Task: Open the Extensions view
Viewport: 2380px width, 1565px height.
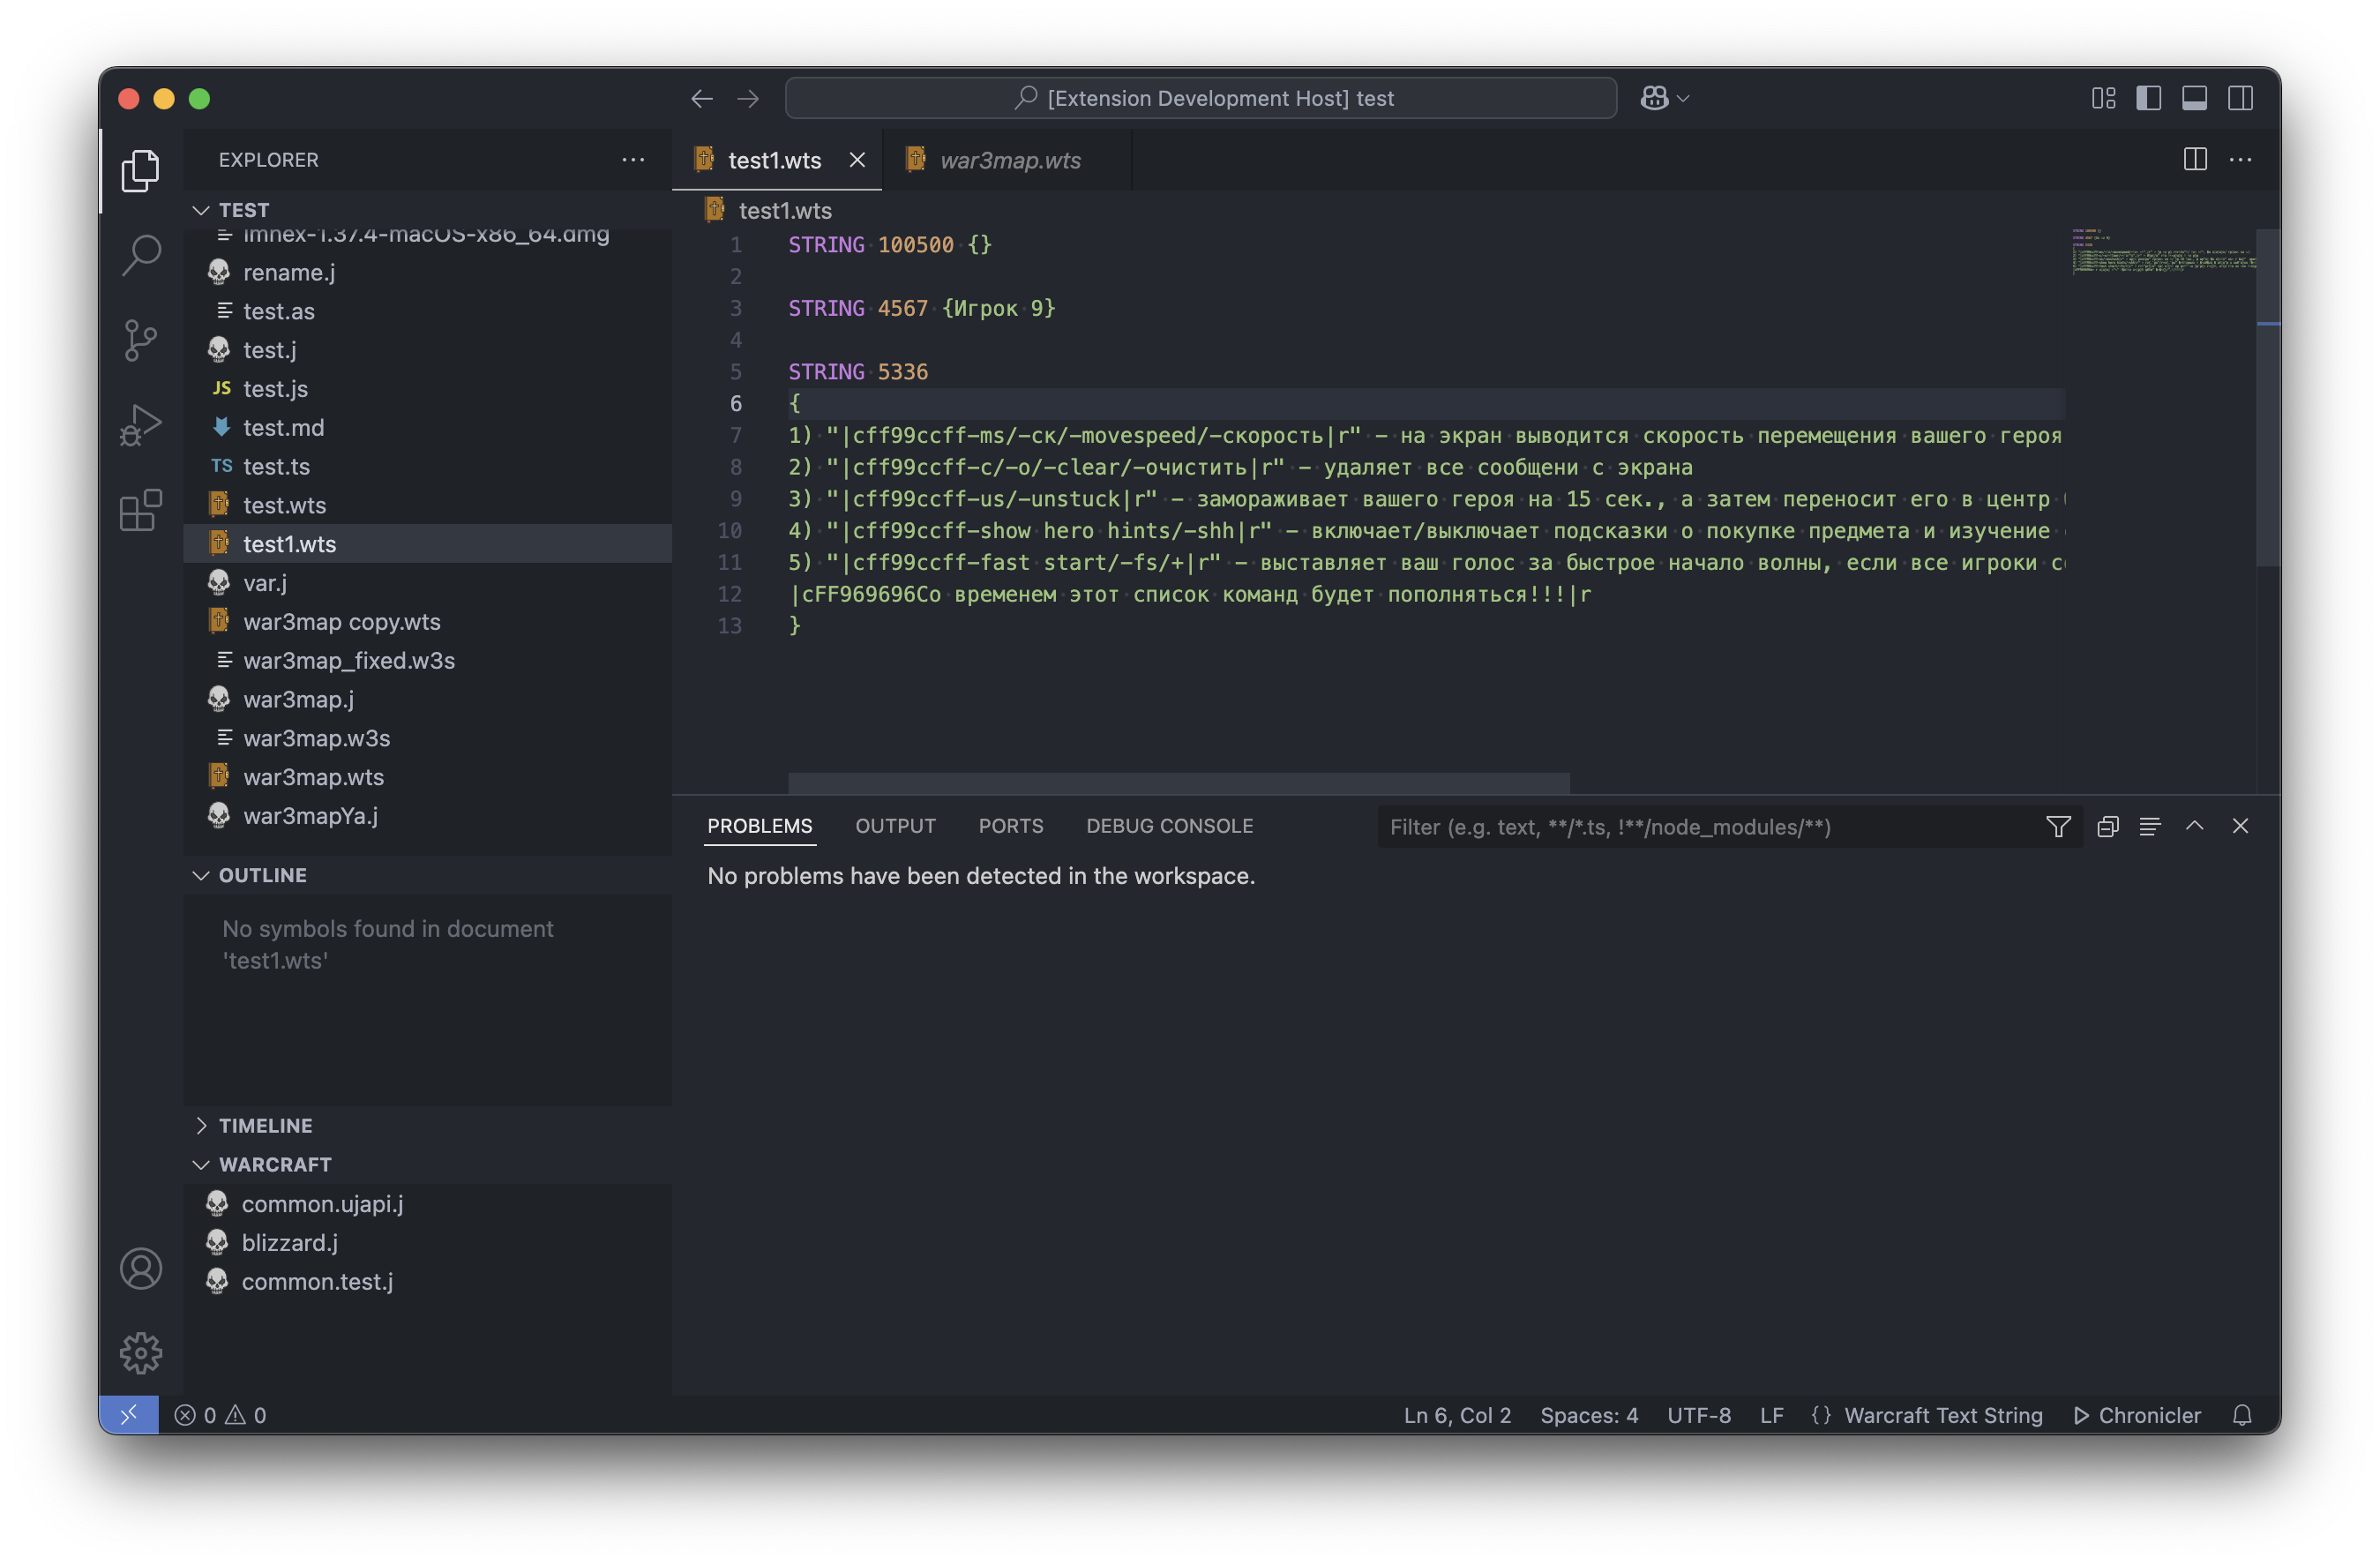Action: point(141,510)
